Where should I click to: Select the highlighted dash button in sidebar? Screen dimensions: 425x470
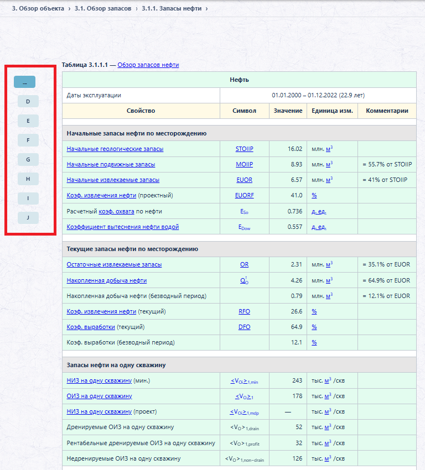pyautogui.click(x=24, y=82)
